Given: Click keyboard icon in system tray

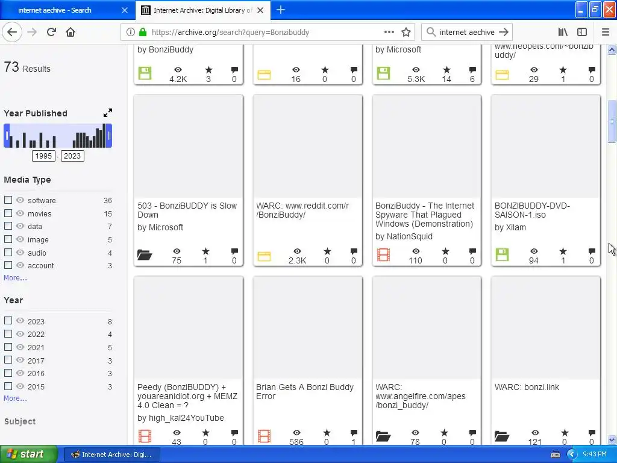Looking at the screenshot, I should (x=555, y=455).
